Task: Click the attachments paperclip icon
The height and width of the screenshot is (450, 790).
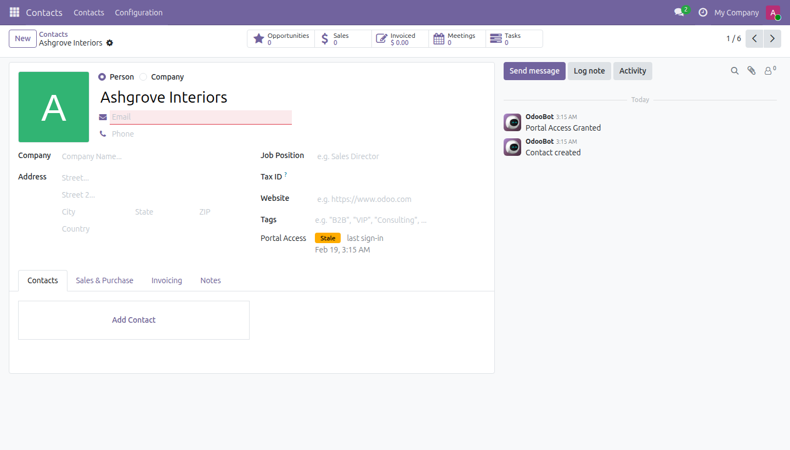Action: click(752, 71)
